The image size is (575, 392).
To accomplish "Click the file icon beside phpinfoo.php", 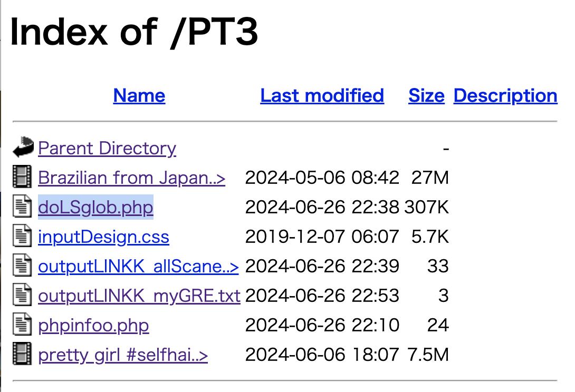I will (22, 325).
